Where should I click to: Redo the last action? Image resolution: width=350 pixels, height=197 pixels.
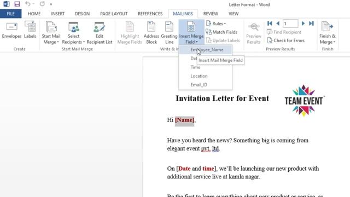point(42,4)
